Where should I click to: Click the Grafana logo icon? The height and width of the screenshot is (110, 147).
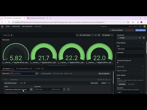pyautogui.click(x=2, y=26)
